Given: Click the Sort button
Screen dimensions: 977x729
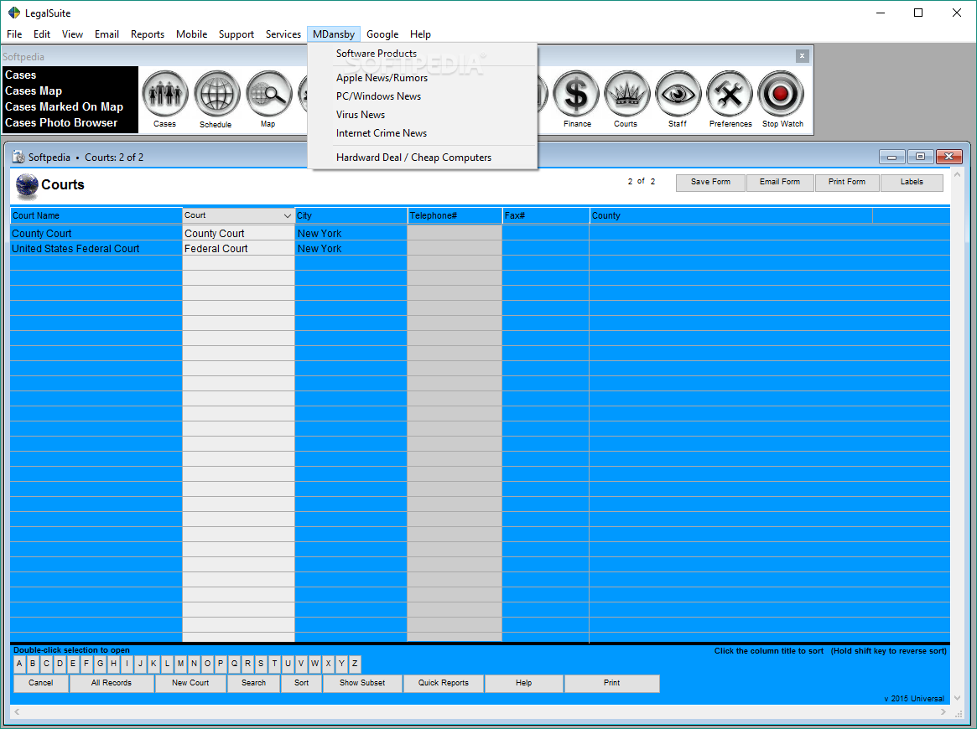Looking at the screenshot, I should point(302,683).
